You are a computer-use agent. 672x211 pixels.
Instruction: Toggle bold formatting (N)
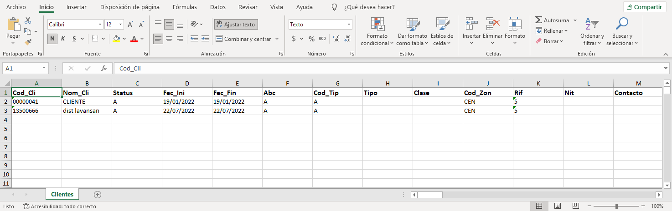click(52, 39)
